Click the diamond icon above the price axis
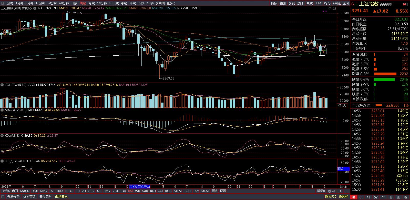 (x=330, y=8)
